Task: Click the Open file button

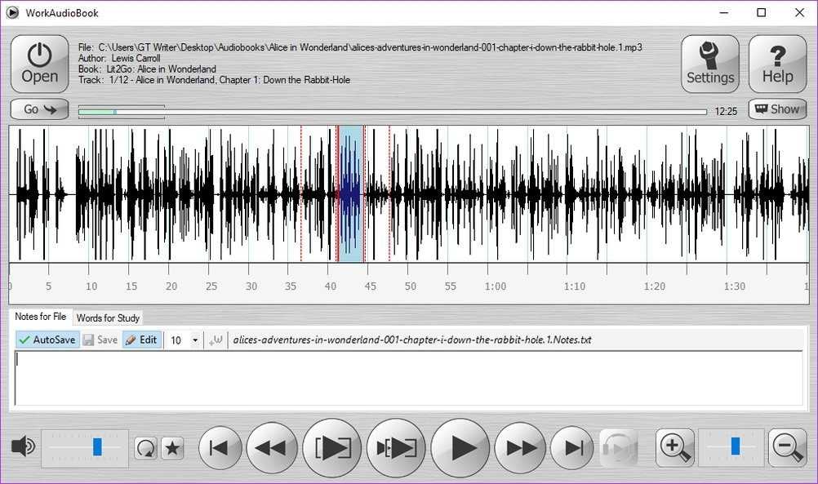Action: 39,64
